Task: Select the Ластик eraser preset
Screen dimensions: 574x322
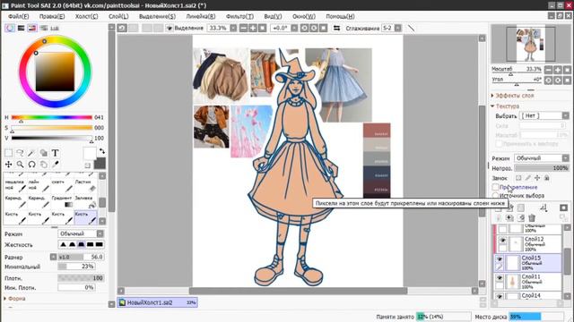Action: coord(85,185)
